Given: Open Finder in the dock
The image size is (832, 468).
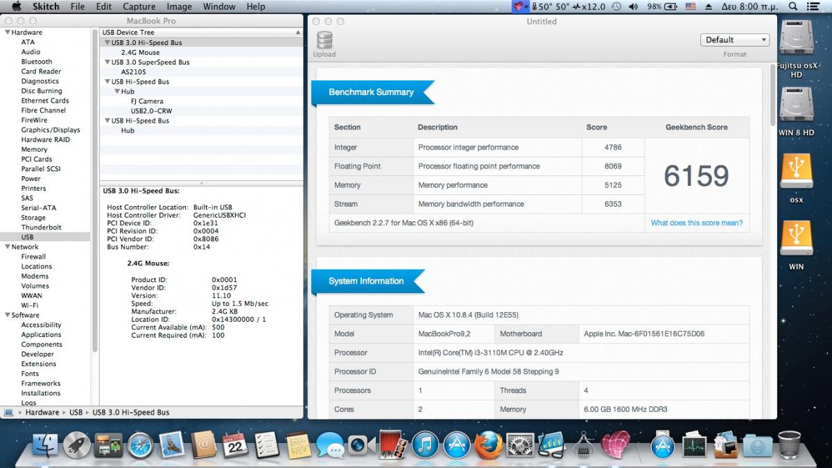Looking at the screenshot, I should pos(45,444).
